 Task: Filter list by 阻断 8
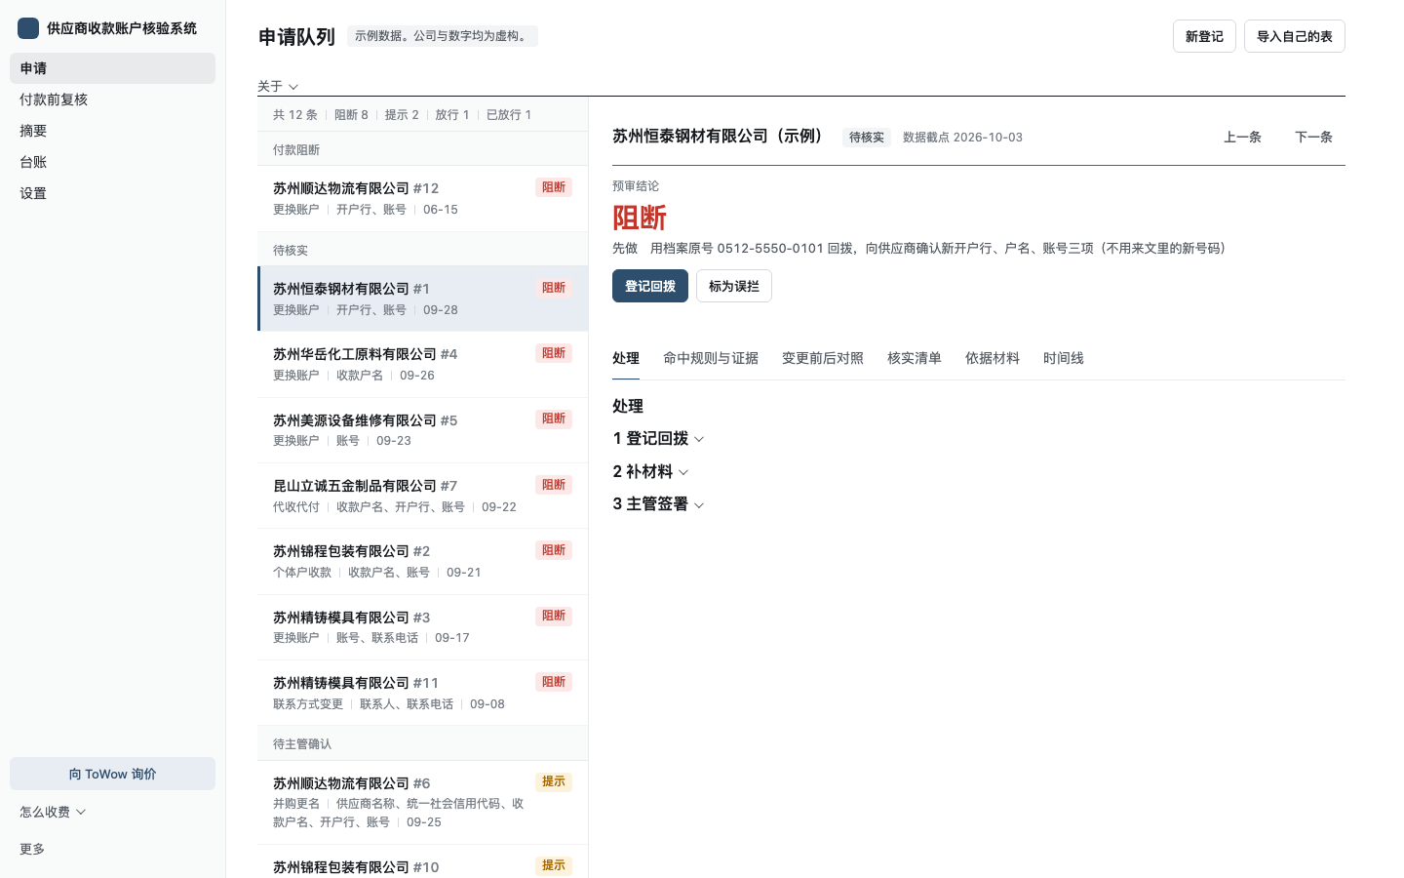coord(351,115)
